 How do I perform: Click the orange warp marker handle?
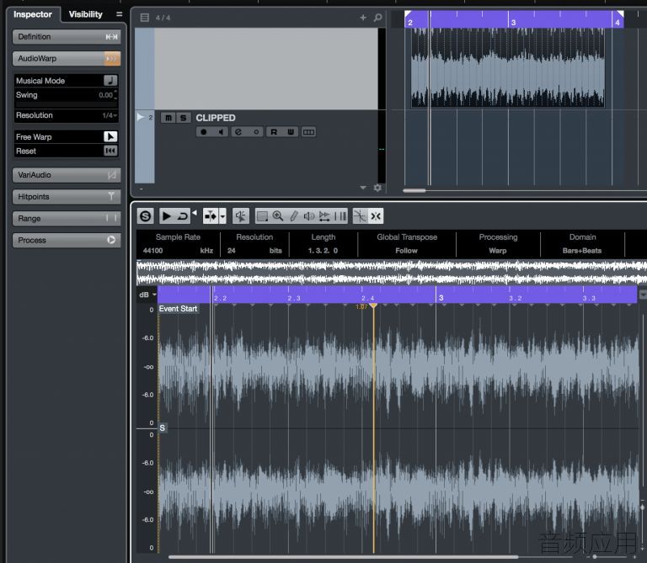[x=373, y=305]
